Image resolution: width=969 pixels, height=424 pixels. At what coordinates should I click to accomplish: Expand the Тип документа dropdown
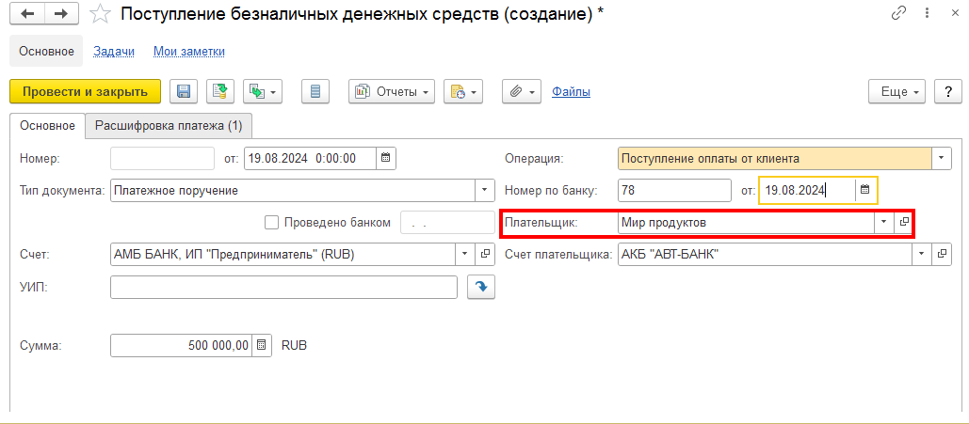[x=485, y=190]
